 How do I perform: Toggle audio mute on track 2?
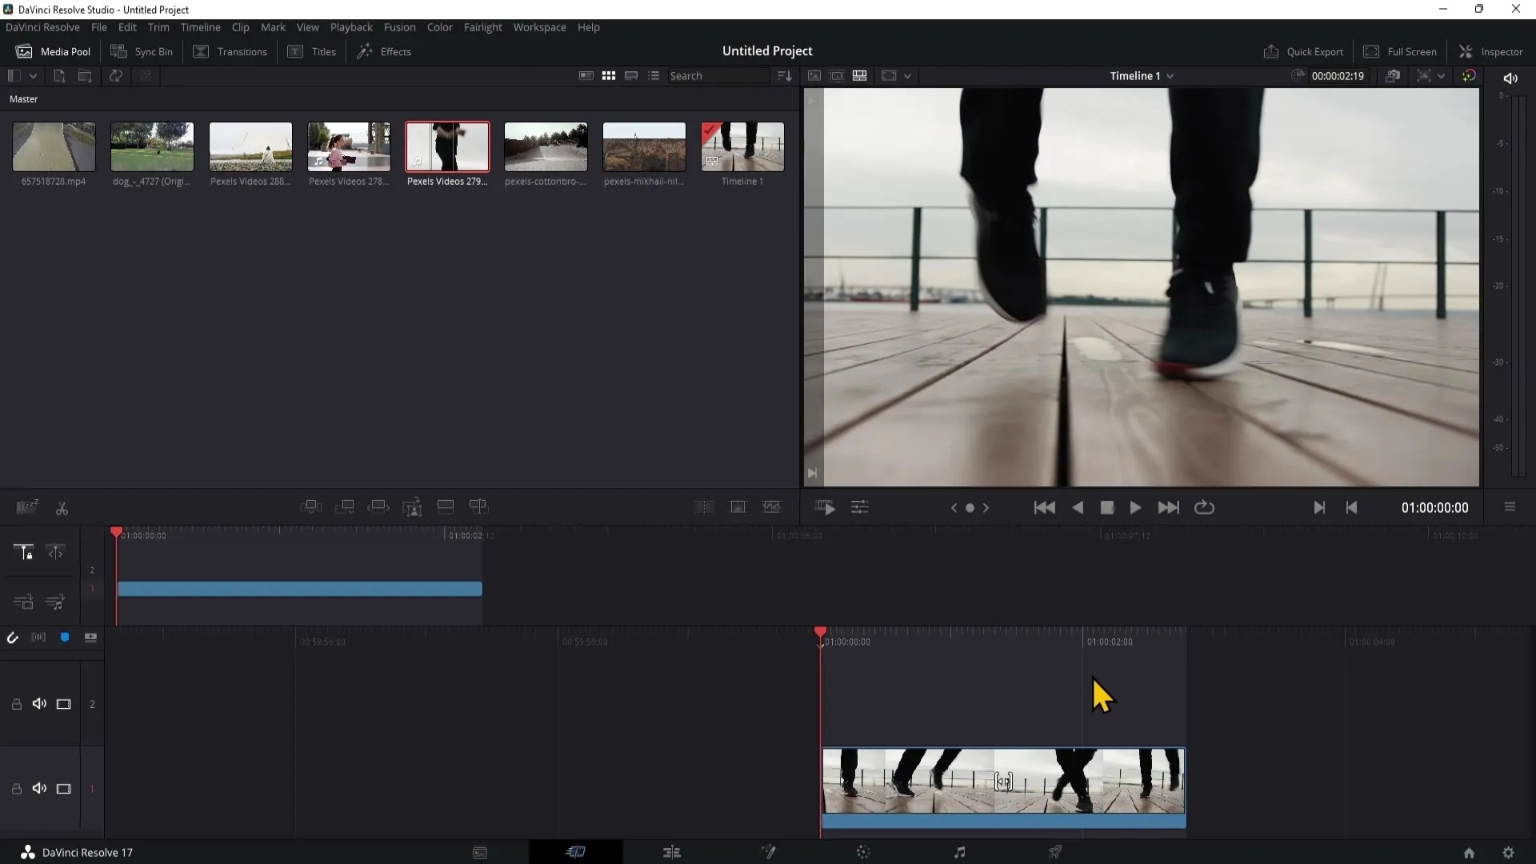pos(39,704)
